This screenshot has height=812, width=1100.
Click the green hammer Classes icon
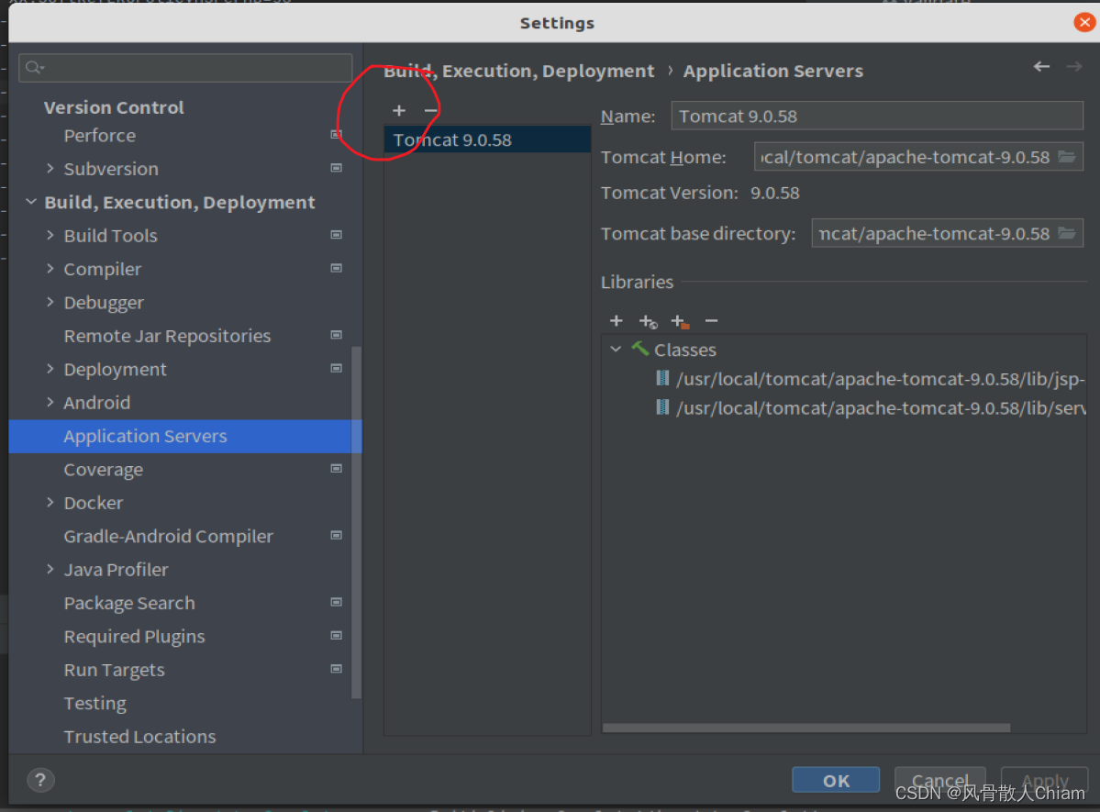[x=639, y=348]
